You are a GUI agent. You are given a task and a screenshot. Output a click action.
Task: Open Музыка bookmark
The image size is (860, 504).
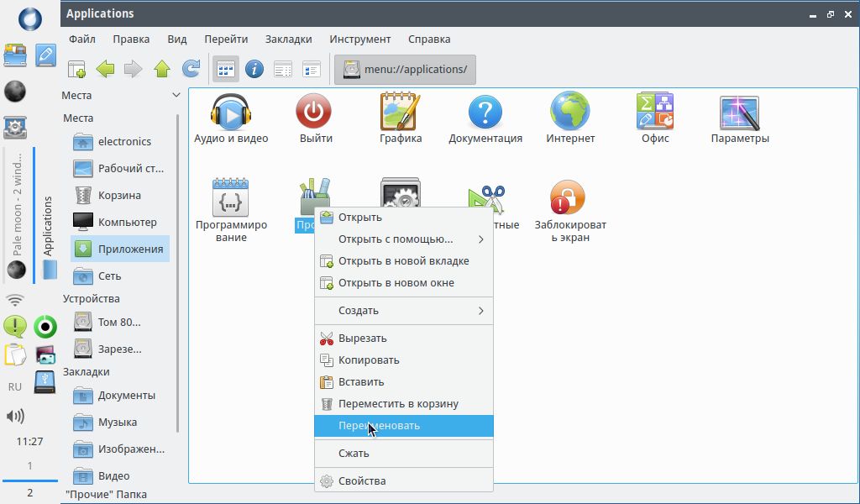(x=120, y=423)
